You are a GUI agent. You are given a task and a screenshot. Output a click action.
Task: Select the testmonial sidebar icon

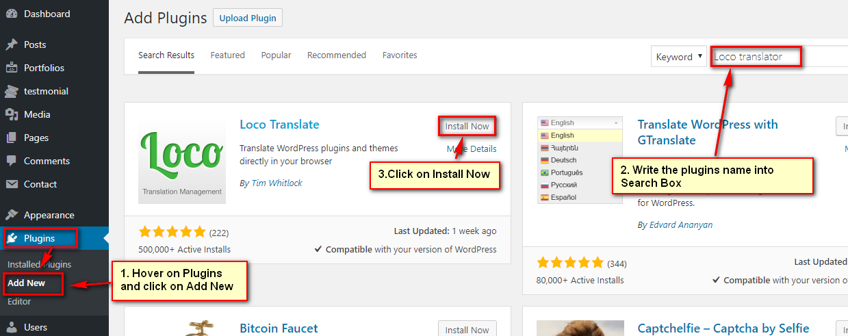[x=12, y=91]
